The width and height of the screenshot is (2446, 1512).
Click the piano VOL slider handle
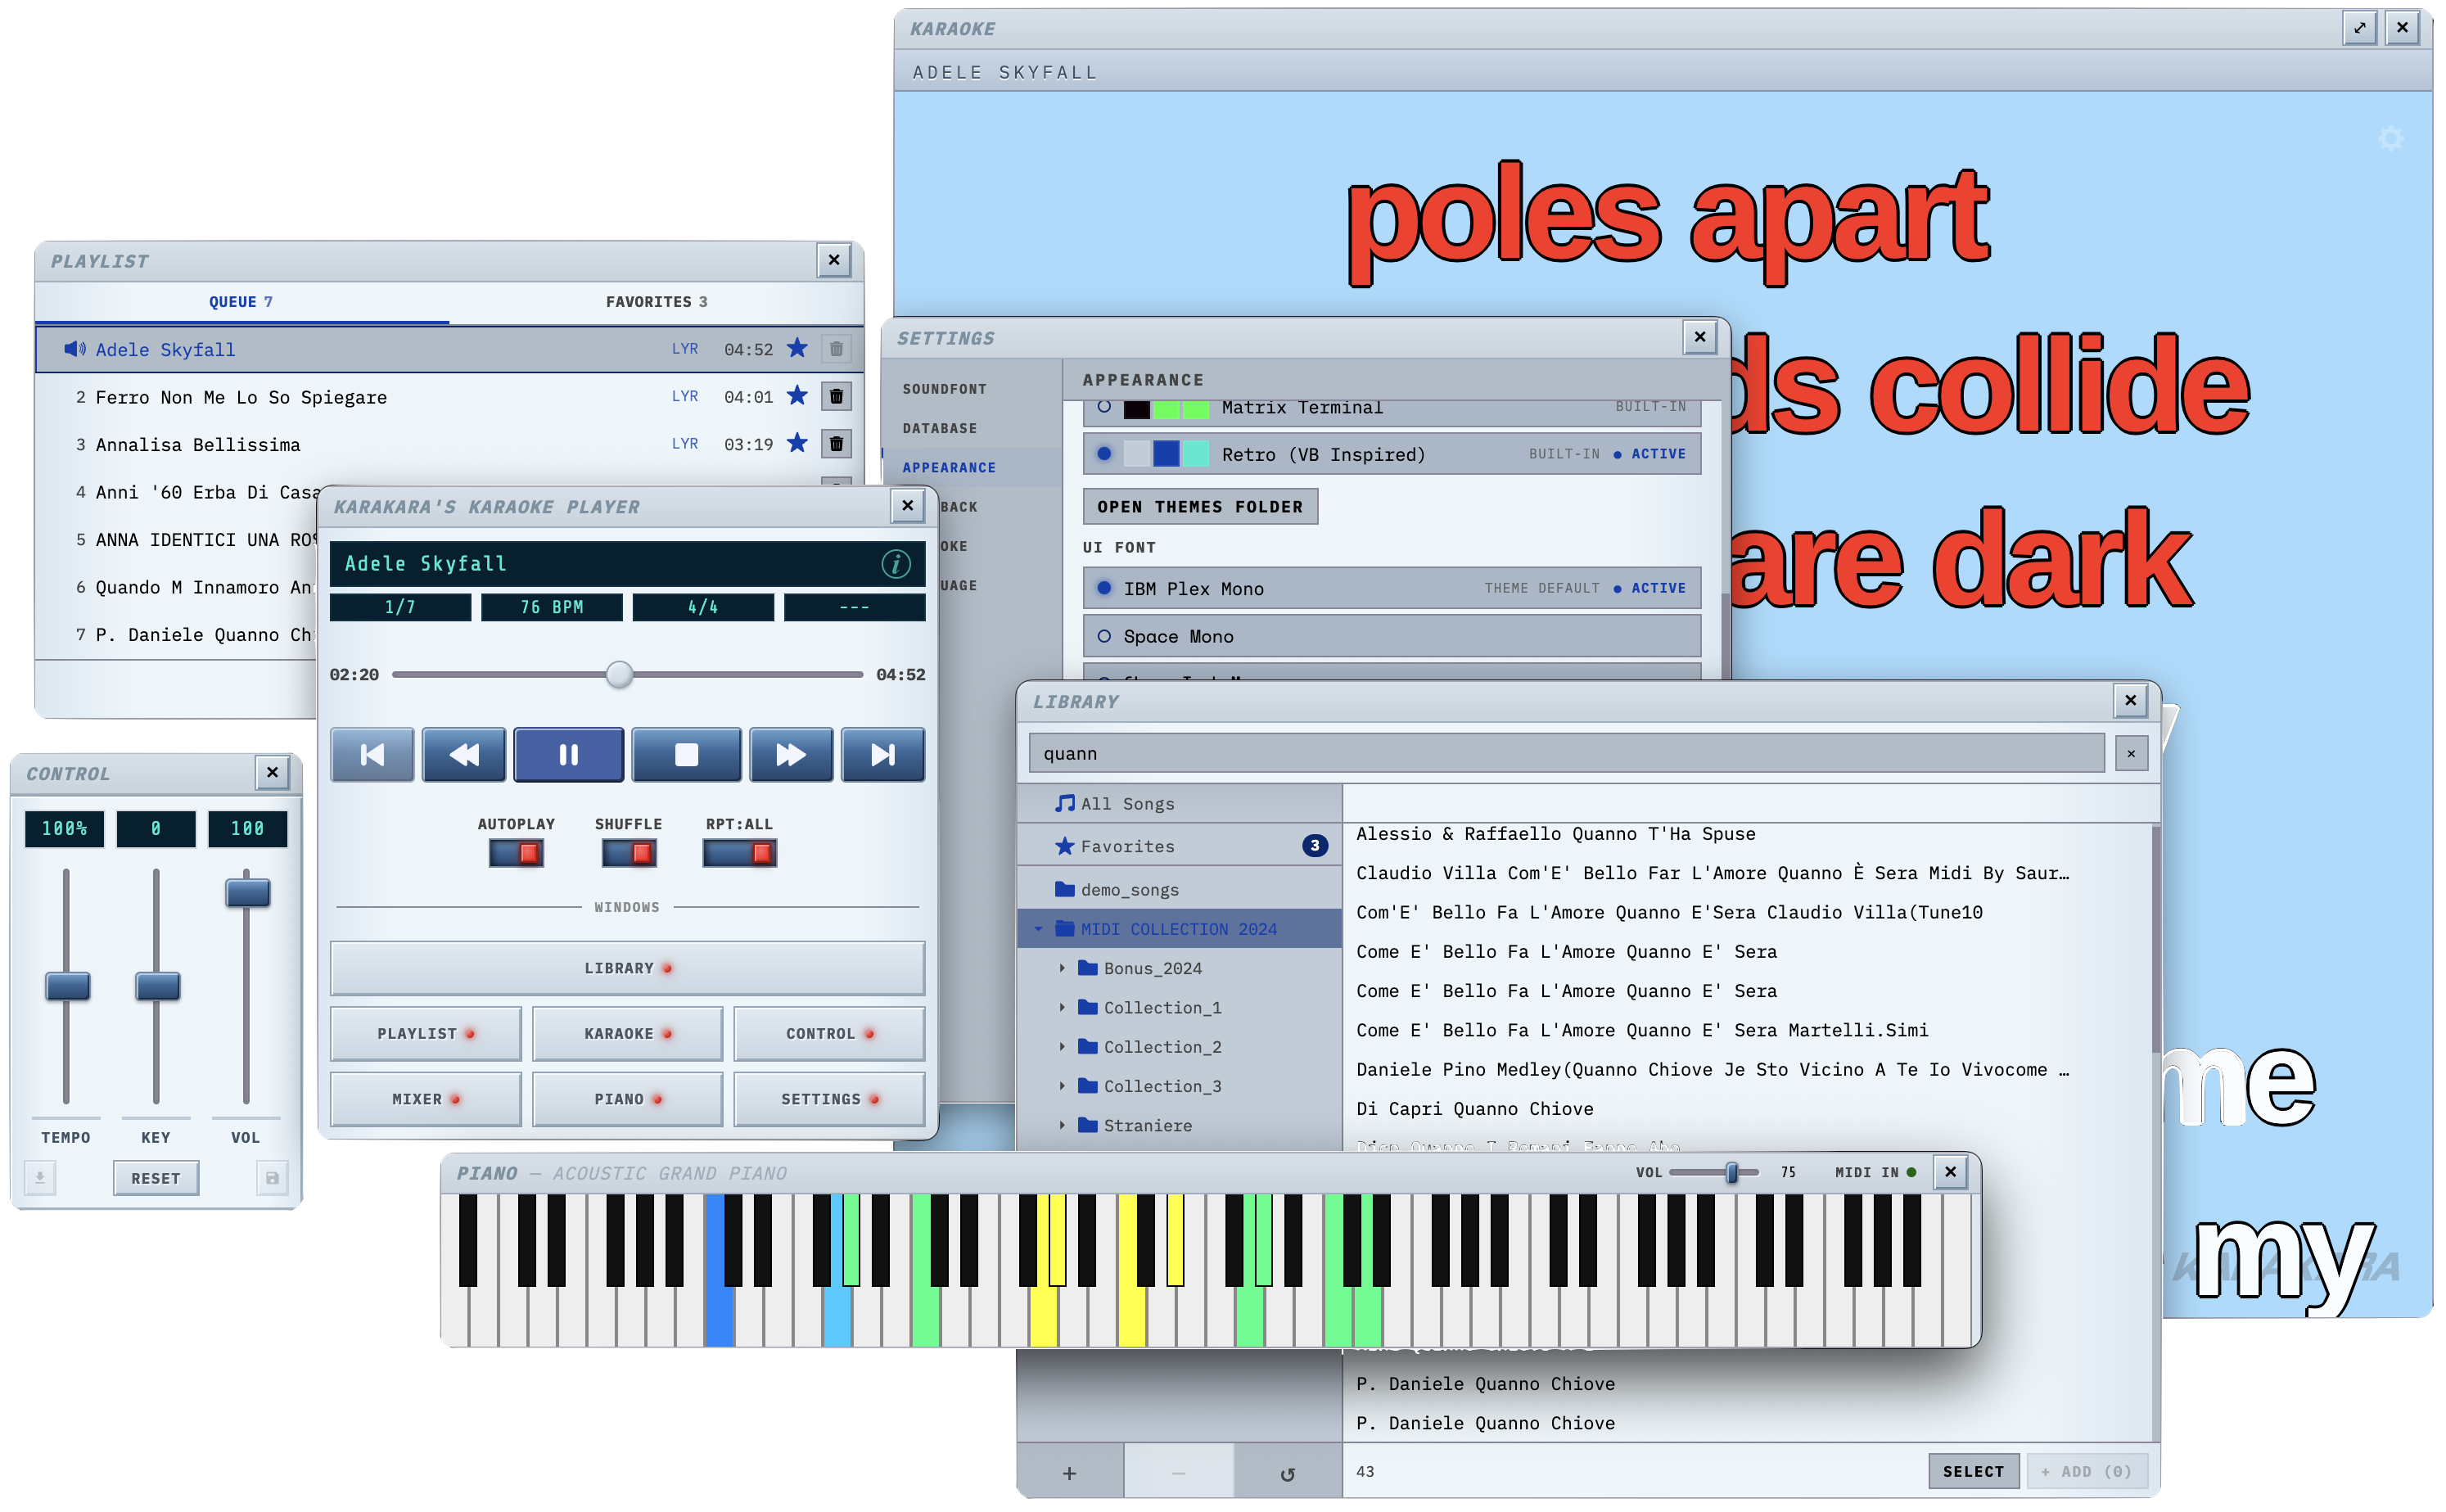[1731, 1172]
